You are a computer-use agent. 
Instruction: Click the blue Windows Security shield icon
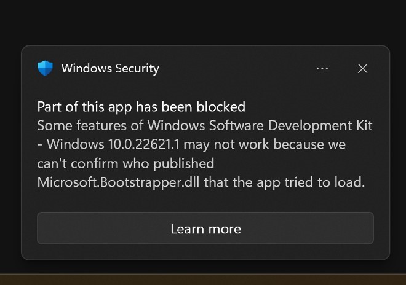point(45,68)
